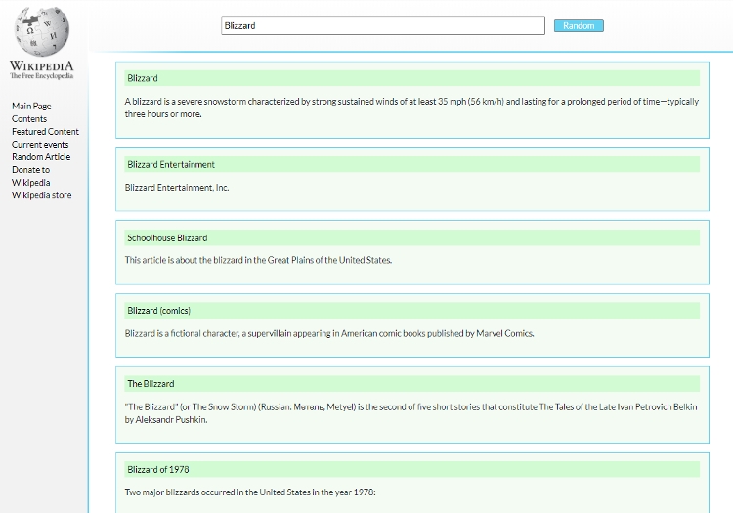The width and height of the screenshot is (733, 513).
Task: Open Current events in sidebar
Action: click(40, 145)
